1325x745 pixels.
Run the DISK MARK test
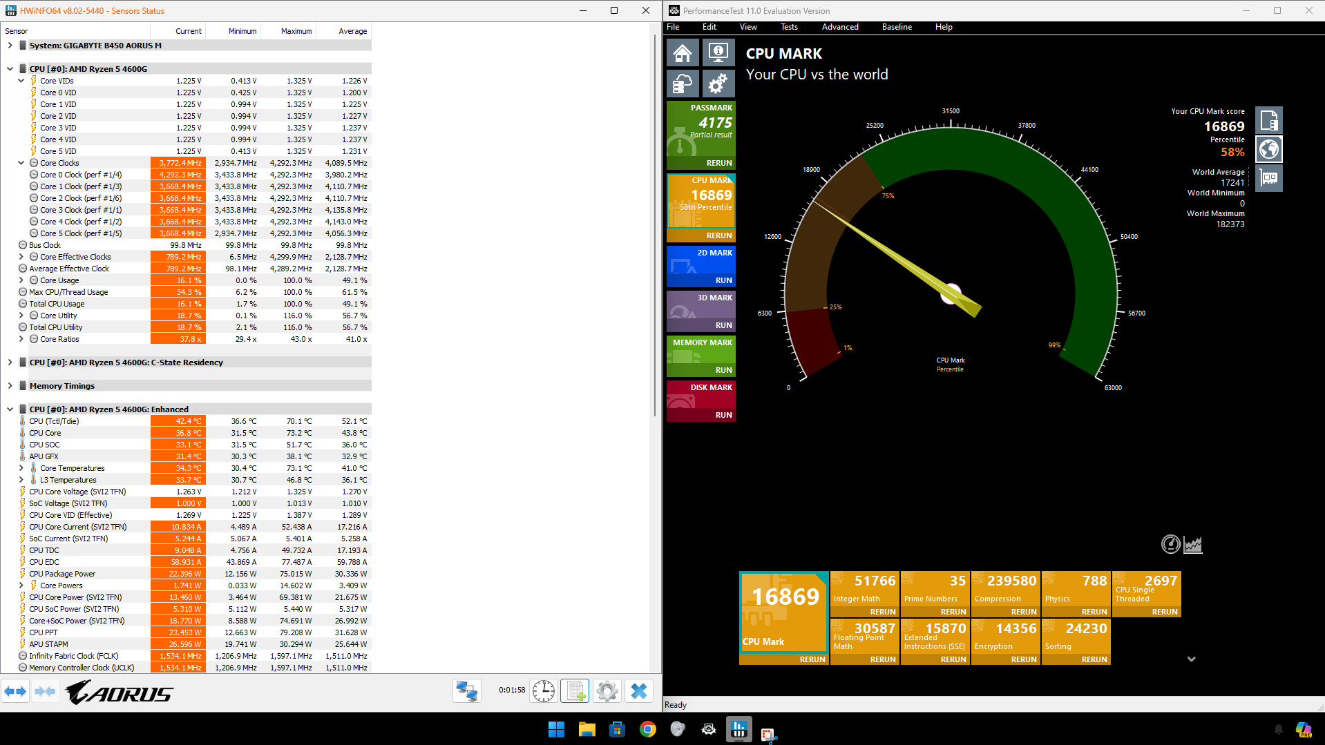(x=723, y=416)
